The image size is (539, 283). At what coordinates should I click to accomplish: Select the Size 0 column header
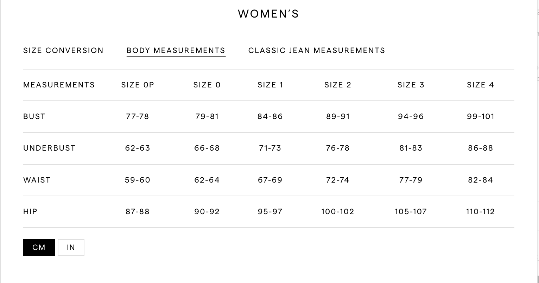pyautogui.click(x=207, y=85)
